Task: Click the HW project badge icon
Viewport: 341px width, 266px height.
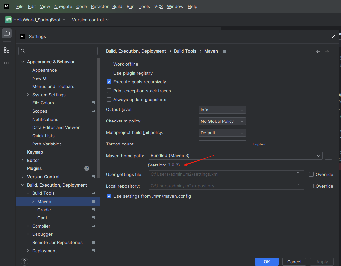Action: coord(8,20)
